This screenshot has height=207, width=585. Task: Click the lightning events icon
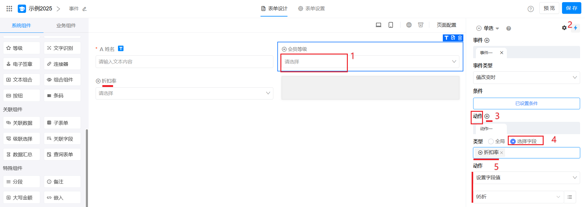point(576,28)
